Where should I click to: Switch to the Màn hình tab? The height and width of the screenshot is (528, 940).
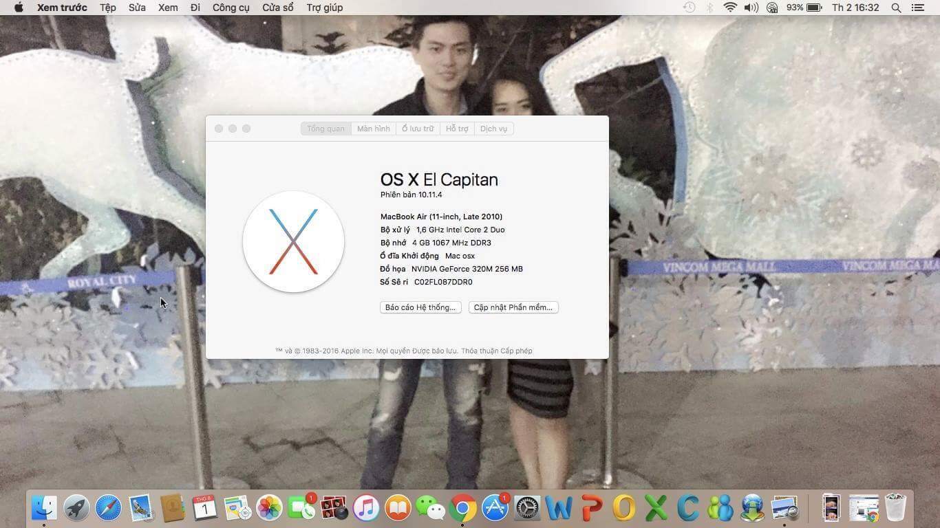click(374, 129)
